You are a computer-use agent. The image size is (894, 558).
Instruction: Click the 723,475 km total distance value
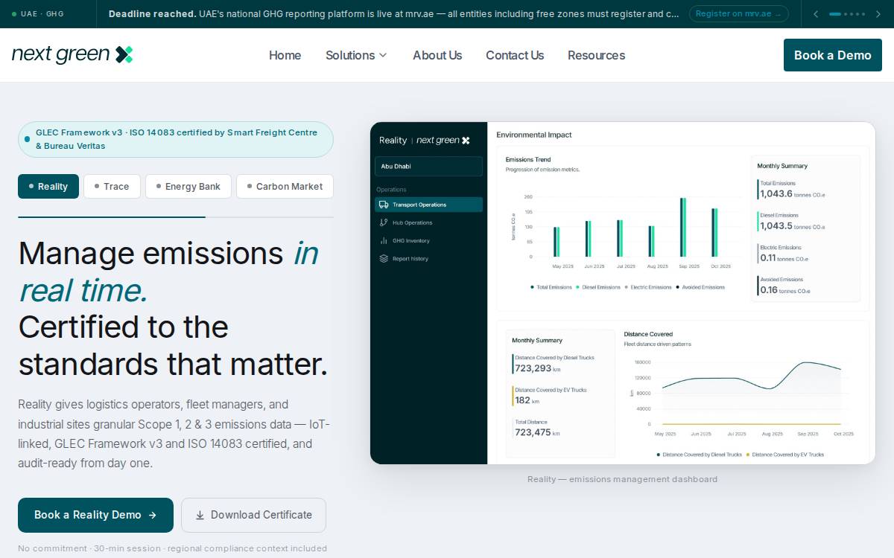[537, 432]
